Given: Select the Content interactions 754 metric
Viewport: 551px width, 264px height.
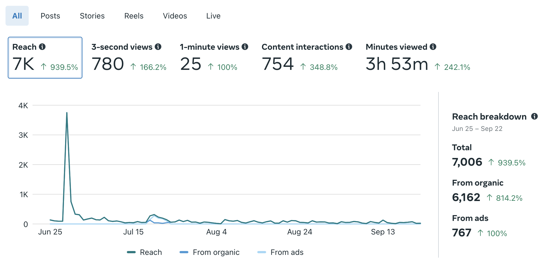Looking at the screenshot, I should 307,58.
